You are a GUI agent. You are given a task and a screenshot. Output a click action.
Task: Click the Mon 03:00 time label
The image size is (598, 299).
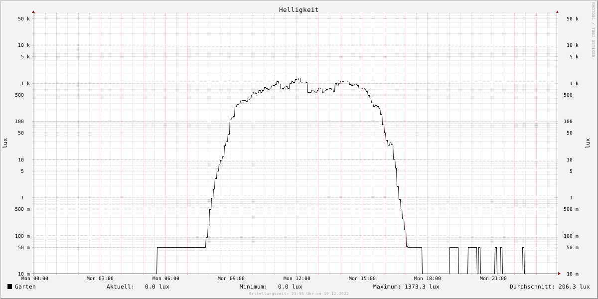pyautogui.click(x=100, y=279)
